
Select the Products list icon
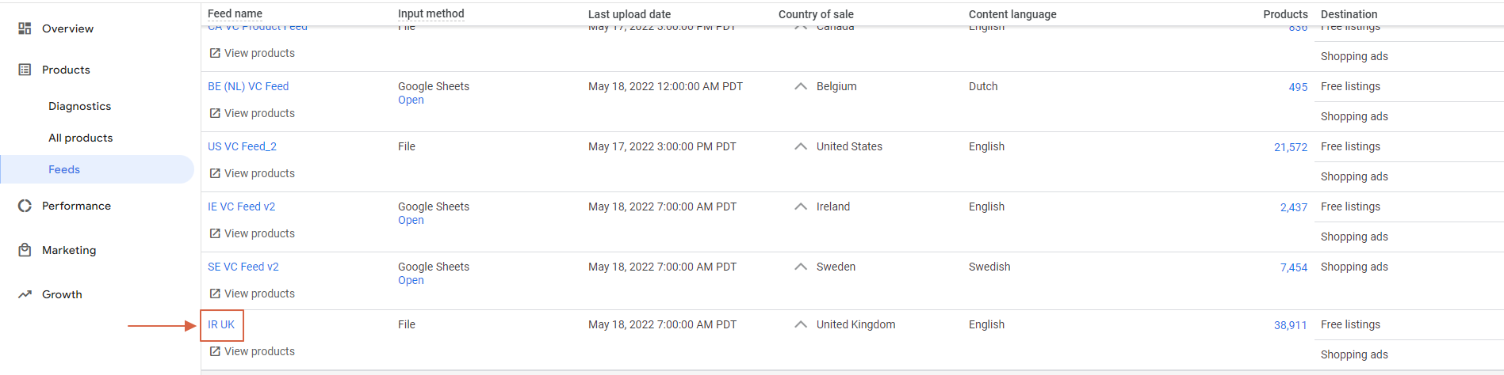pos(25,70)
